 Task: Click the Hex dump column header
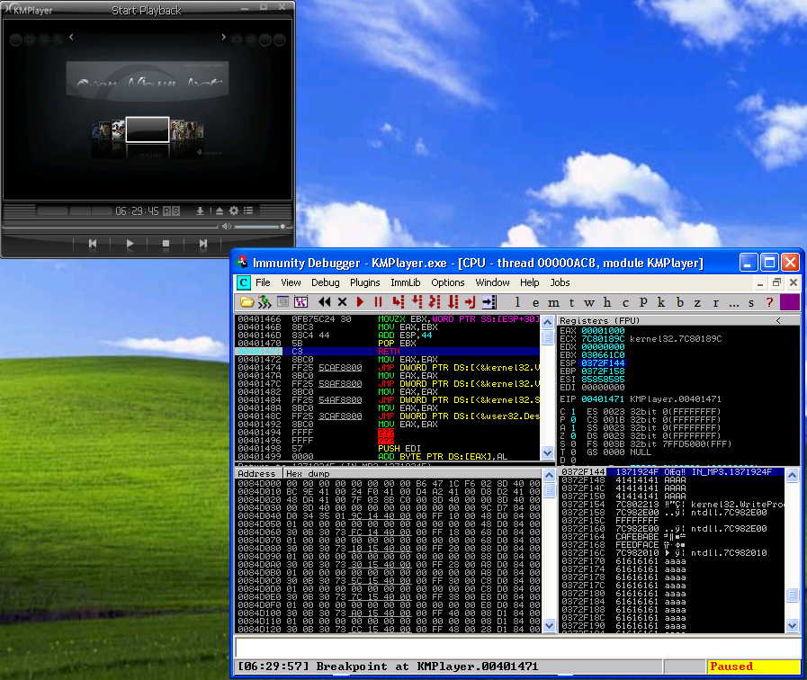tap(308, 474)
